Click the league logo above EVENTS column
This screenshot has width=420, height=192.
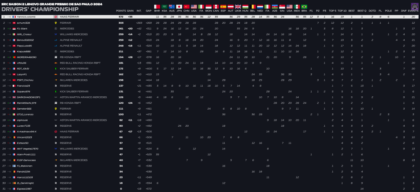(x=414, y=6)
